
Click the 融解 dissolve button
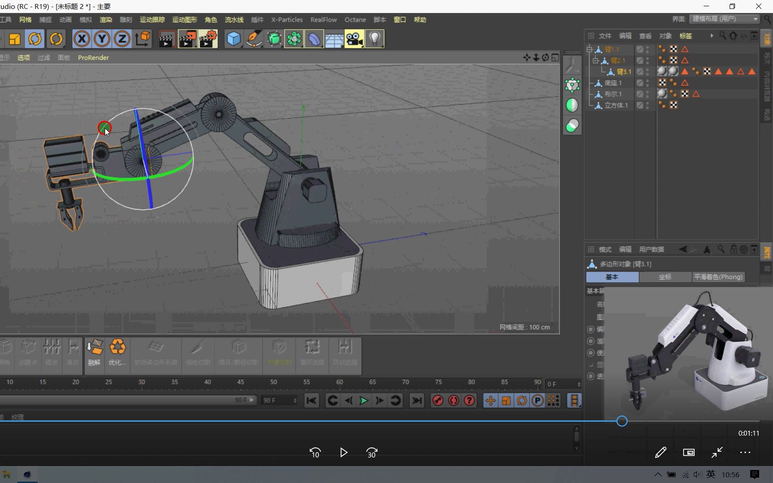pos(94,352)
